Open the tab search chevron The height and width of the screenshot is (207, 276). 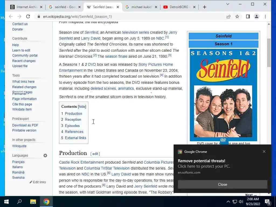click(227, 4)
